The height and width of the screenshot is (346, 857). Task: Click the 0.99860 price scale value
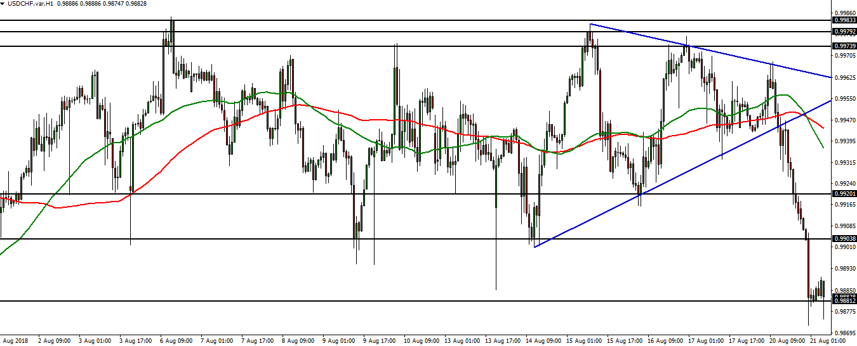[846, 13]
